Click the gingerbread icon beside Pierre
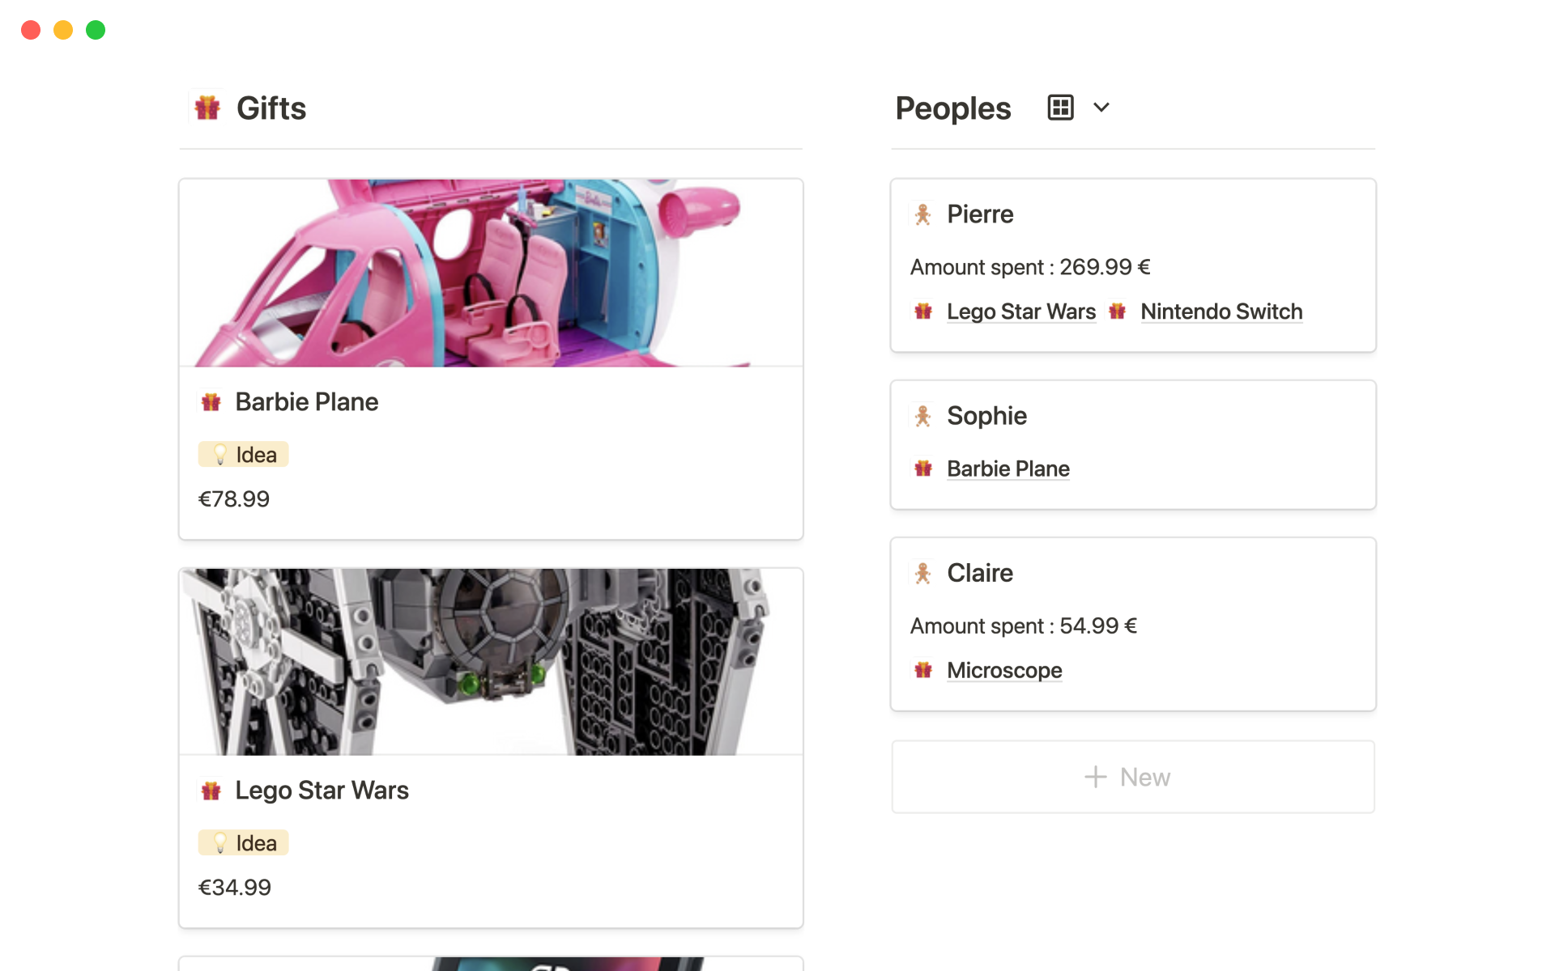 tap(922, 214)
